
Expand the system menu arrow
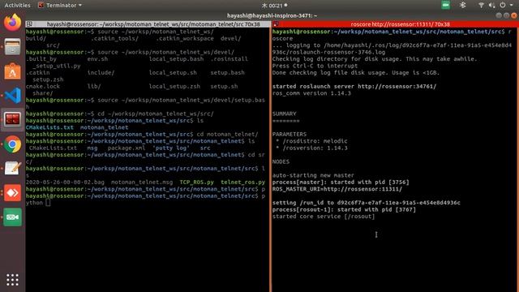pos(512,6)
